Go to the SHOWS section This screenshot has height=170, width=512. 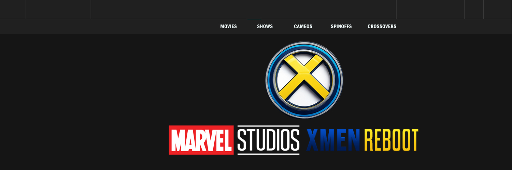[x=265, y=27]
